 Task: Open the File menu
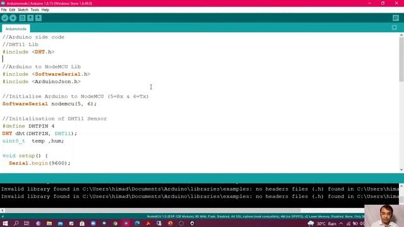click(4, 10)
